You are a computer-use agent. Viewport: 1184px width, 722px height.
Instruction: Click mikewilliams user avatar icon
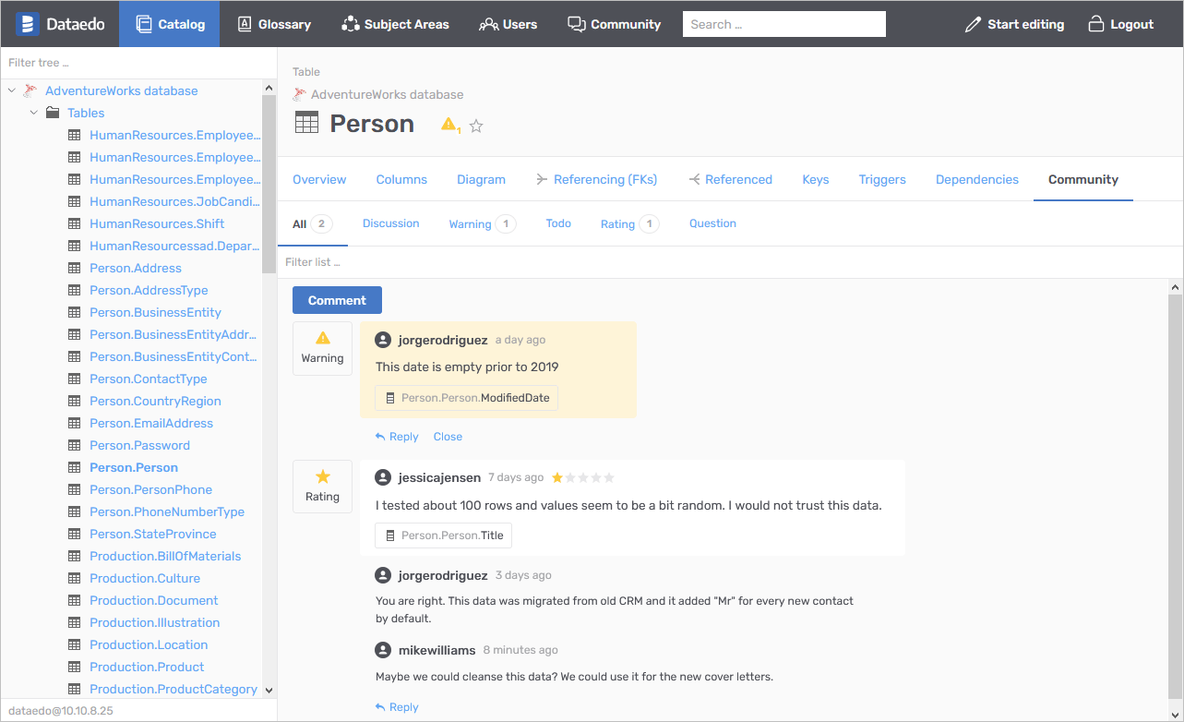point(383,650)
